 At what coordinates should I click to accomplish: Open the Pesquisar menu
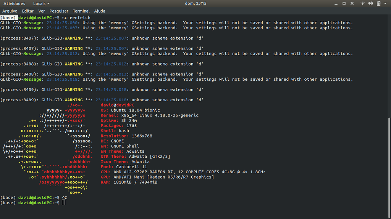coord(59,11)
